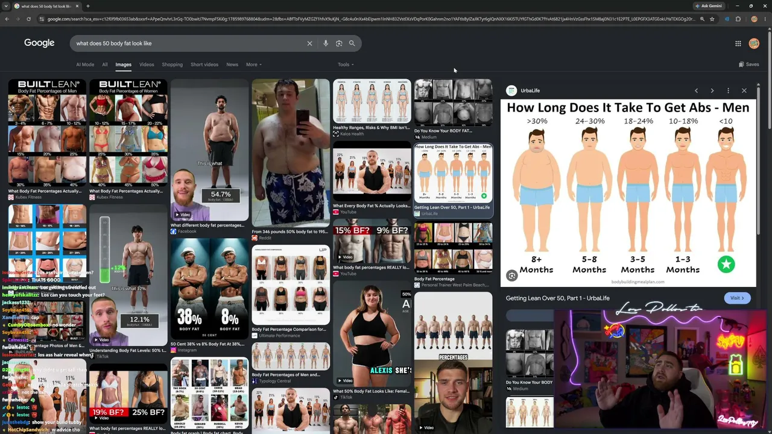This screenshot has height=434, width=772.
Task: Open the Reddit 346 pounds mirror selfie result
Action: click(x=291, y=153)
